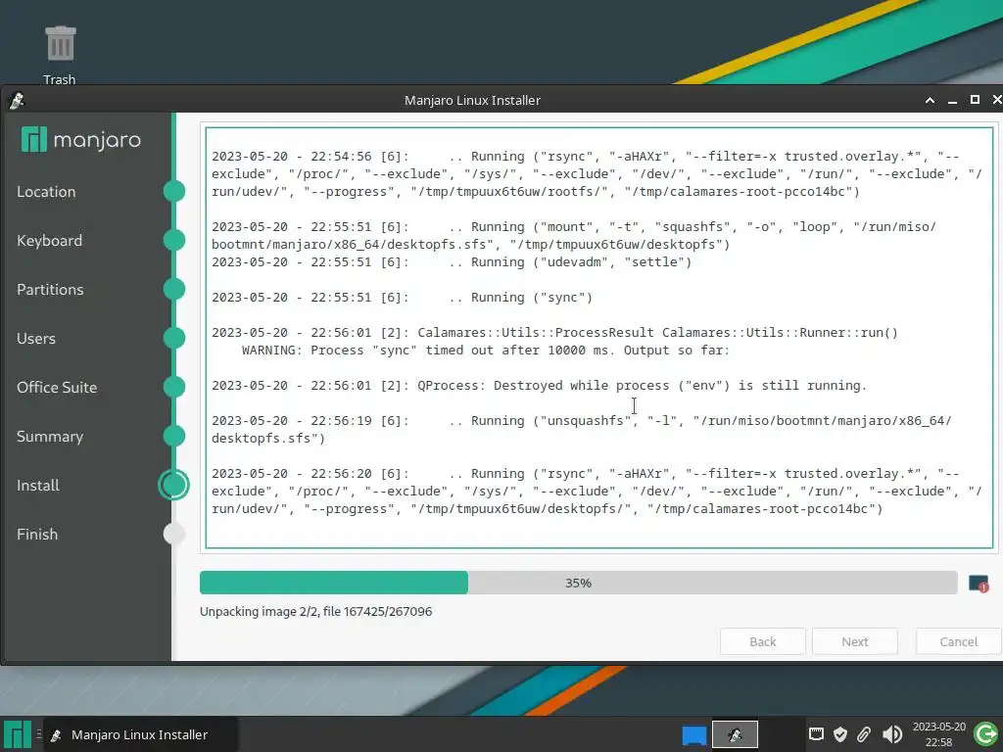Click the blue workspace pager icon
This screenshot has height=752, width=1003.
[x=694, y=734]
